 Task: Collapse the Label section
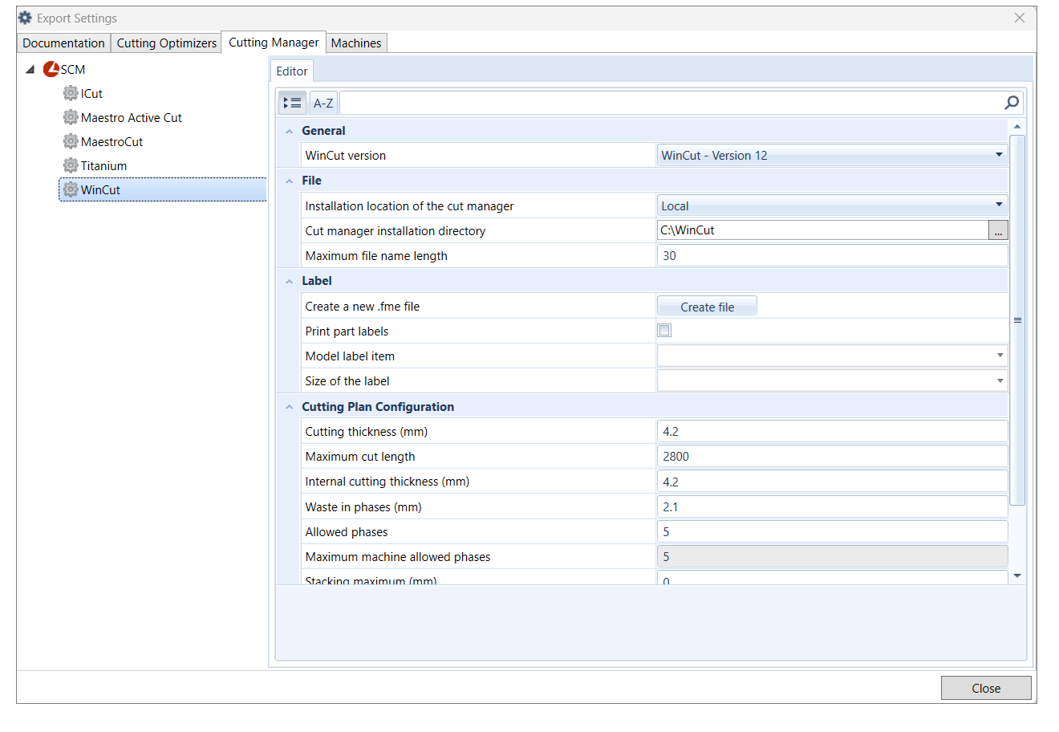coord(289,281)
